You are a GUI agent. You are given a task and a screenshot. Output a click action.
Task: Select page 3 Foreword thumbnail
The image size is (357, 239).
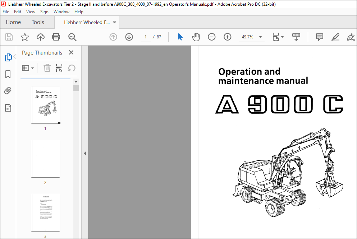pos(46,213)
